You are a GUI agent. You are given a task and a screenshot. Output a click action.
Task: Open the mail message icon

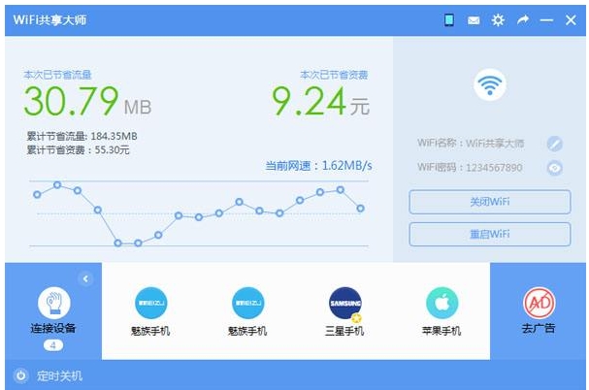474,20
